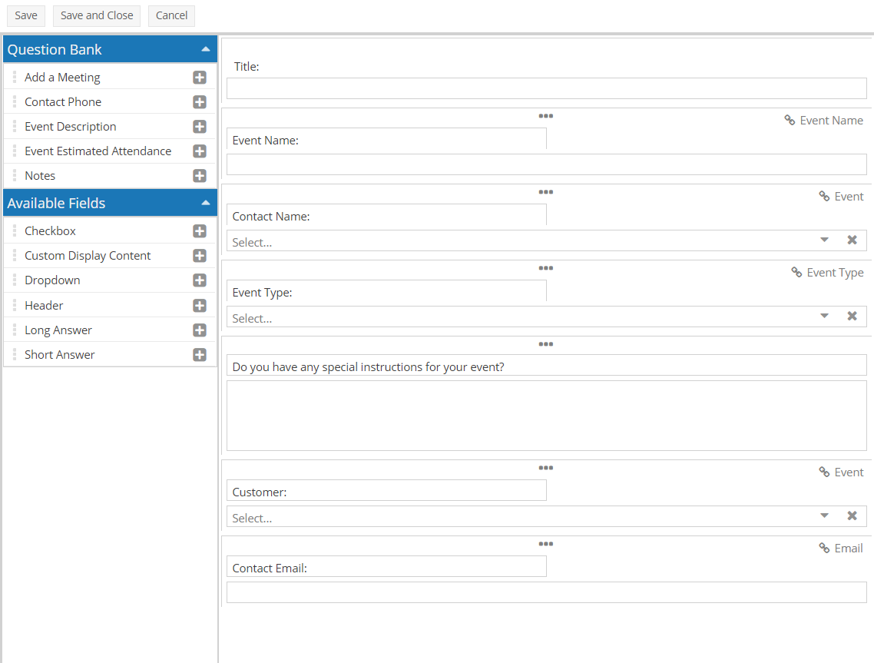
Task: Clear the Event Type selection
Action: tap(852, 317)
